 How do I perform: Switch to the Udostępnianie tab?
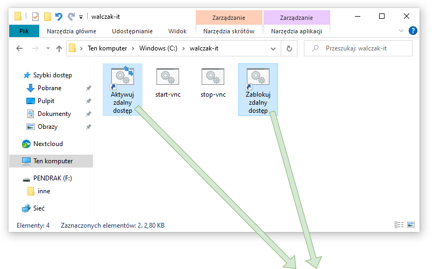coord(132,31)
